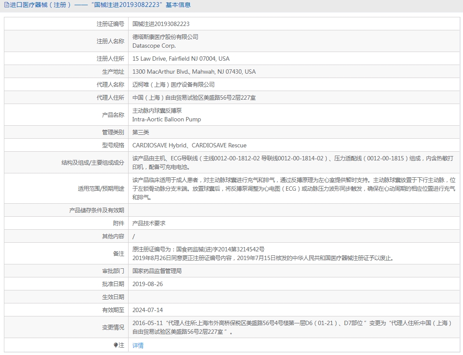Viewport: 463px width, 355px height.
Task: Click the 15 Law Drive, Fairfield address
Action: 181,59
